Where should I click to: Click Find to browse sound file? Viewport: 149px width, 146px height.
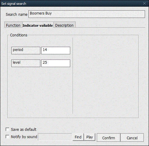pyautogui.click(x=78, y=137)
